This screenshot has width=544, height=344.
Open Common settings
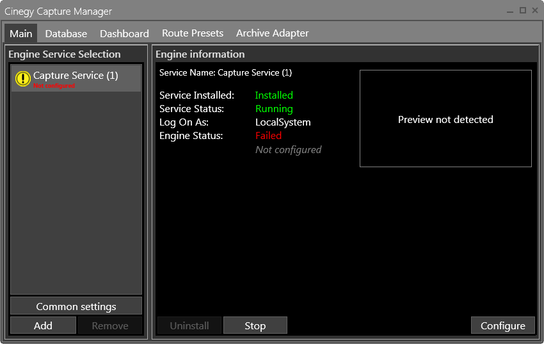coord(76,306)
